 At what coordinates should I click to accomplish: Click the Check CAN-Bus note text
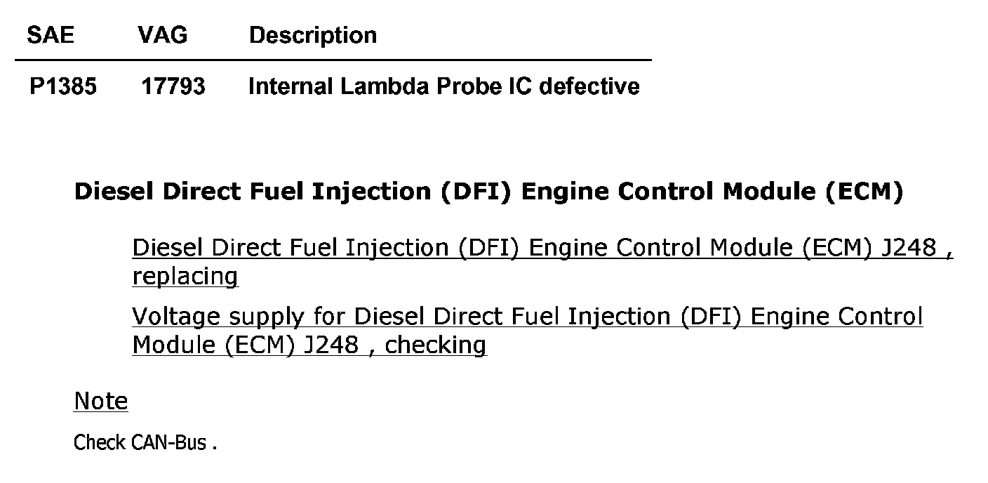point(145,443)
